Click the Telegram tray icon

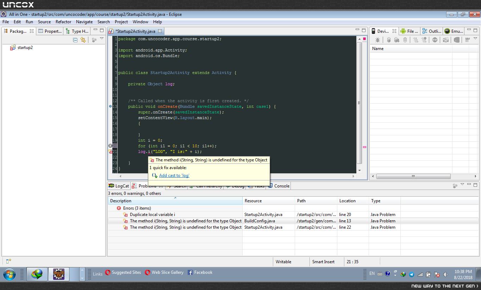click(412, 274)
